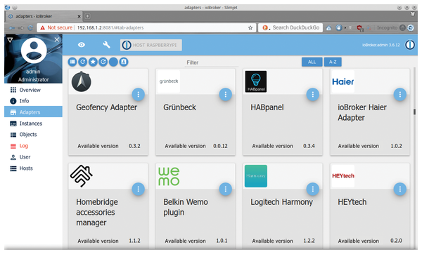Open Geofency Adapter three-dot menu
This screenshot has width=422, height=254.
139,95
